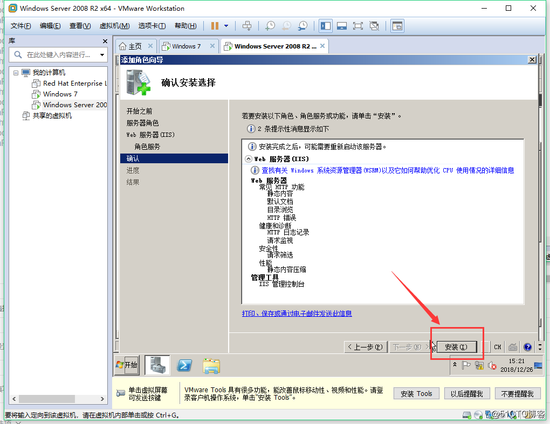Image resolution: width=550 pixels, height=424 pixels.
Task: Close the 库 library panel
Action: [x=105, y=41]
